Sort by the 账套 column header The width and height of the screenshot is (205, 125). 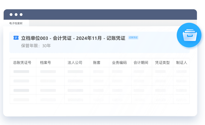(x=97, y=63)
